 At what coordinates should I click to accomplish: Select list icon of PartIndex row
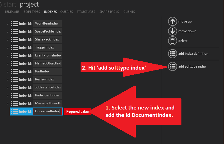(14, 71)
